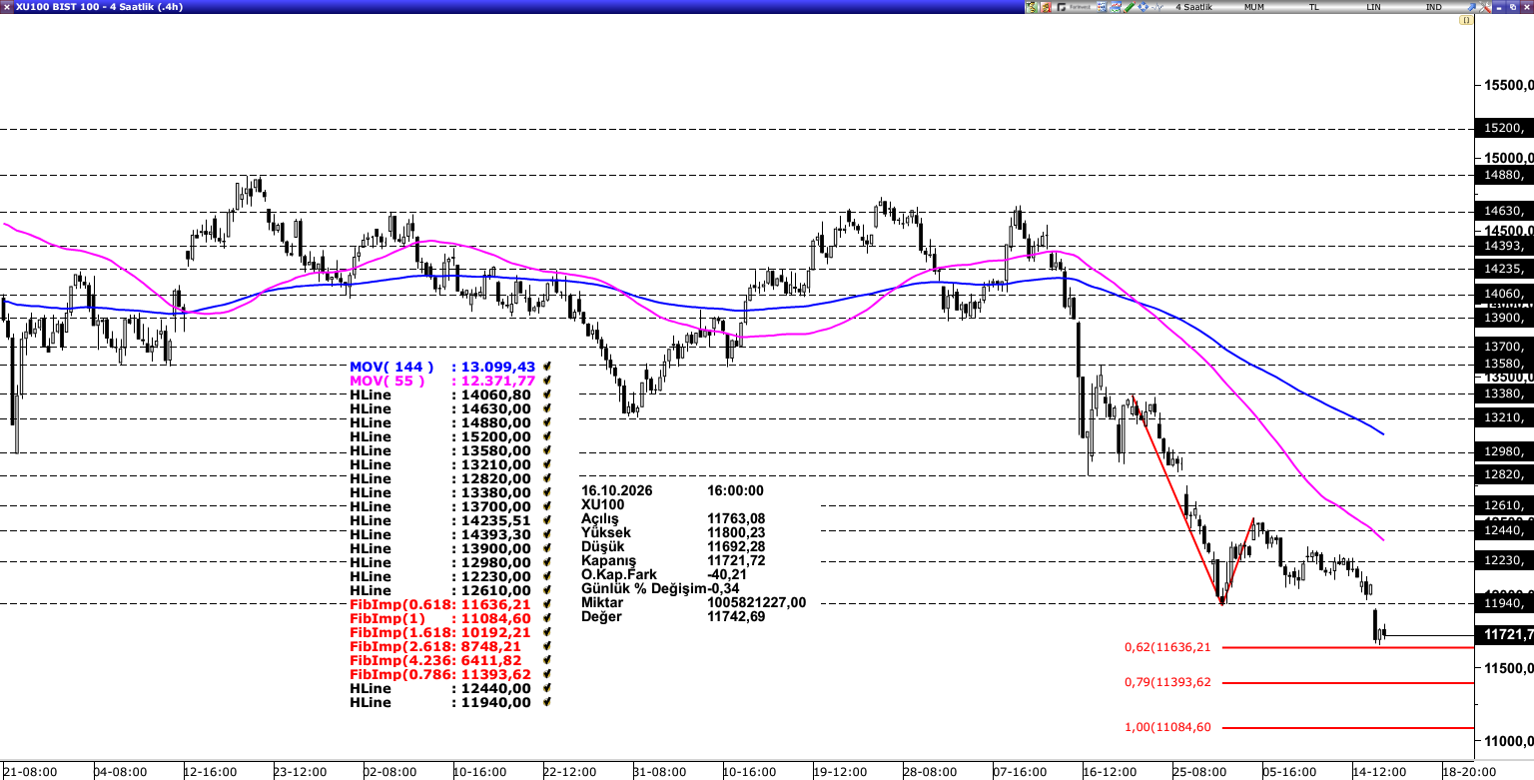Toggle the checkmark next to FibImp(0.618)
This screenshot has height=780, width=1534.
click(546, 604)
